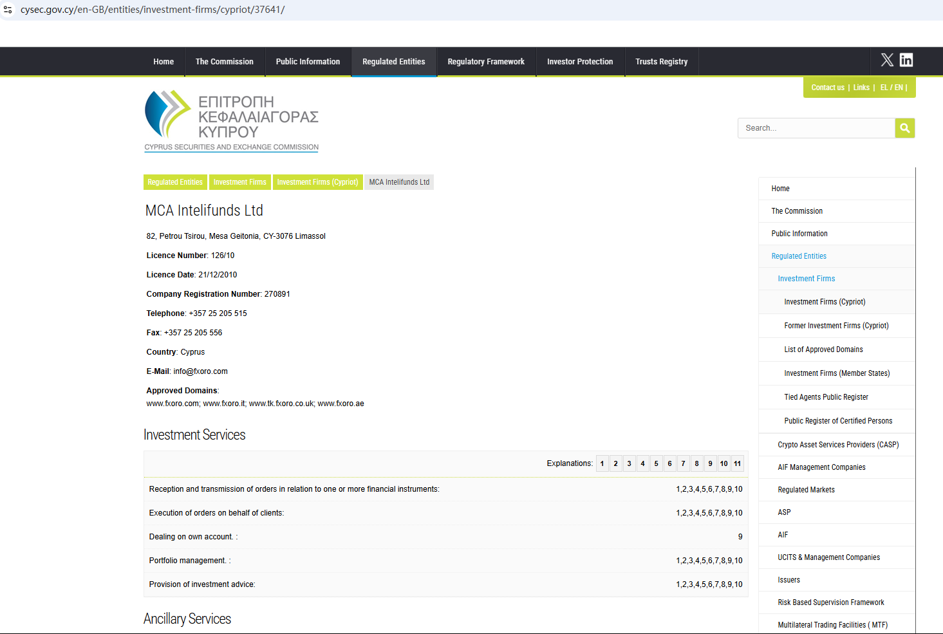Open AIF Management Companies sidebar item
943x634 pixels.
pos(837,467)
